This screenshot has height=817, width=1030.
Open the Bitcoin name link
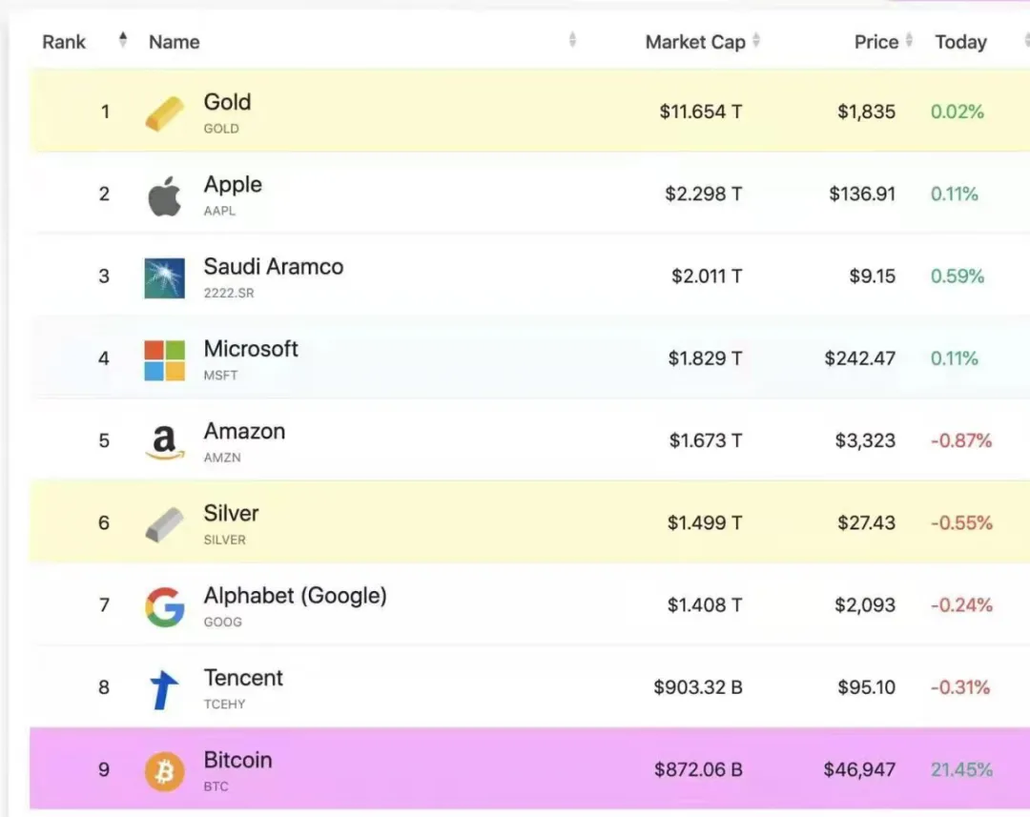pyautogui.click(x=237, y=760)
